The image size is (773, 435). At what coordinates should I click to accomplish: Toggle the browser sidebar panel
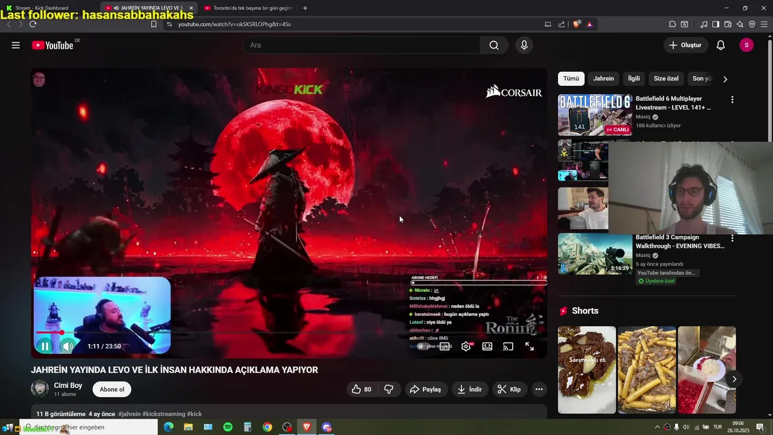coord(716,24)
